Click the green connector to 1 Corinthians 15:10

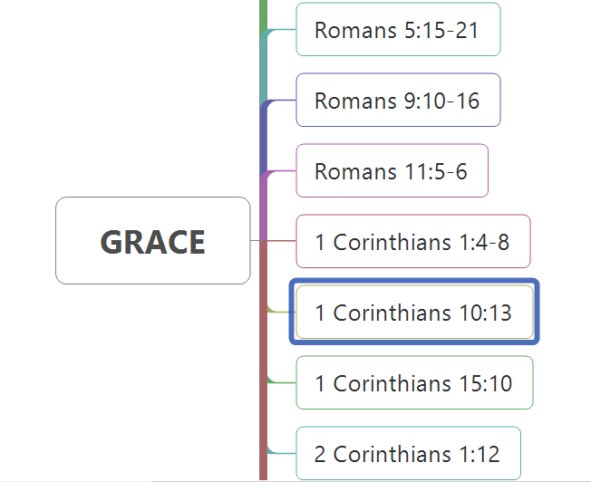click(282, 382)
